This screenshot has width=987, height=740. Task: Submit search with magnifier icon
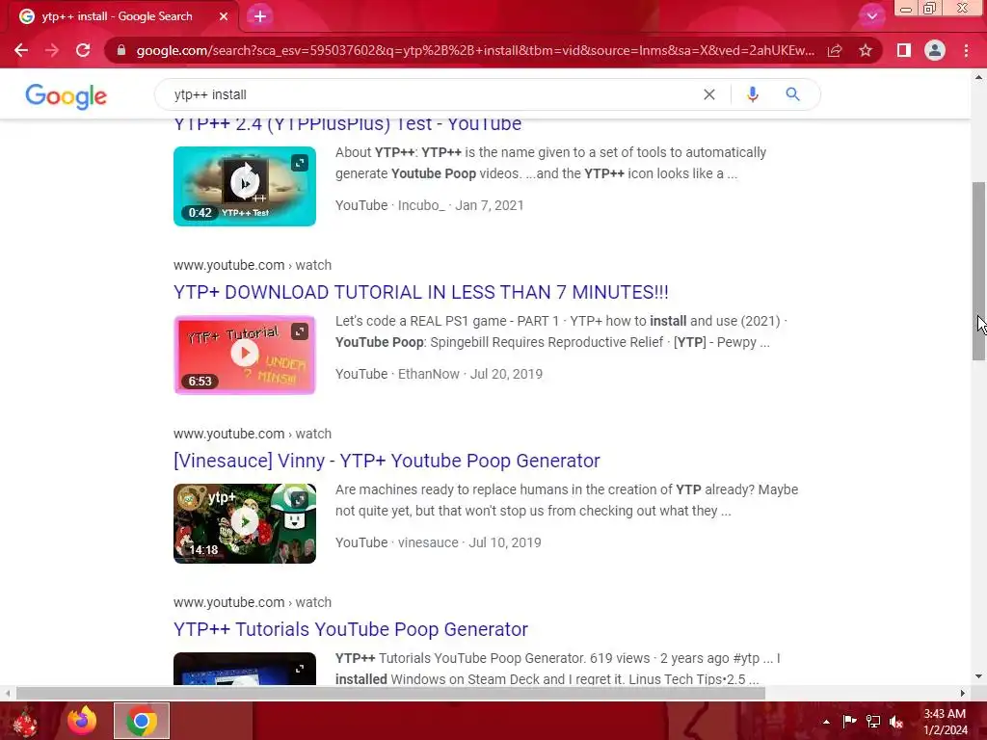point(792,94)
